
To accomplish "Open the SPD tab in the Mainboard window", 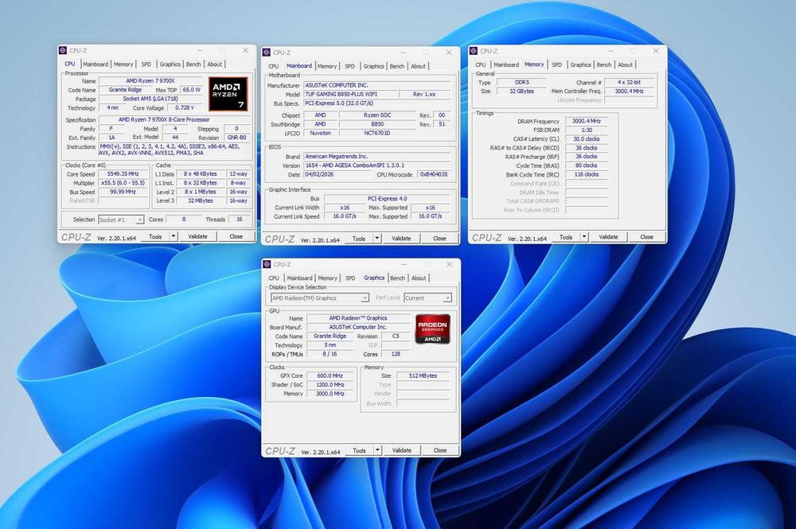I will (x=349, y=67).
